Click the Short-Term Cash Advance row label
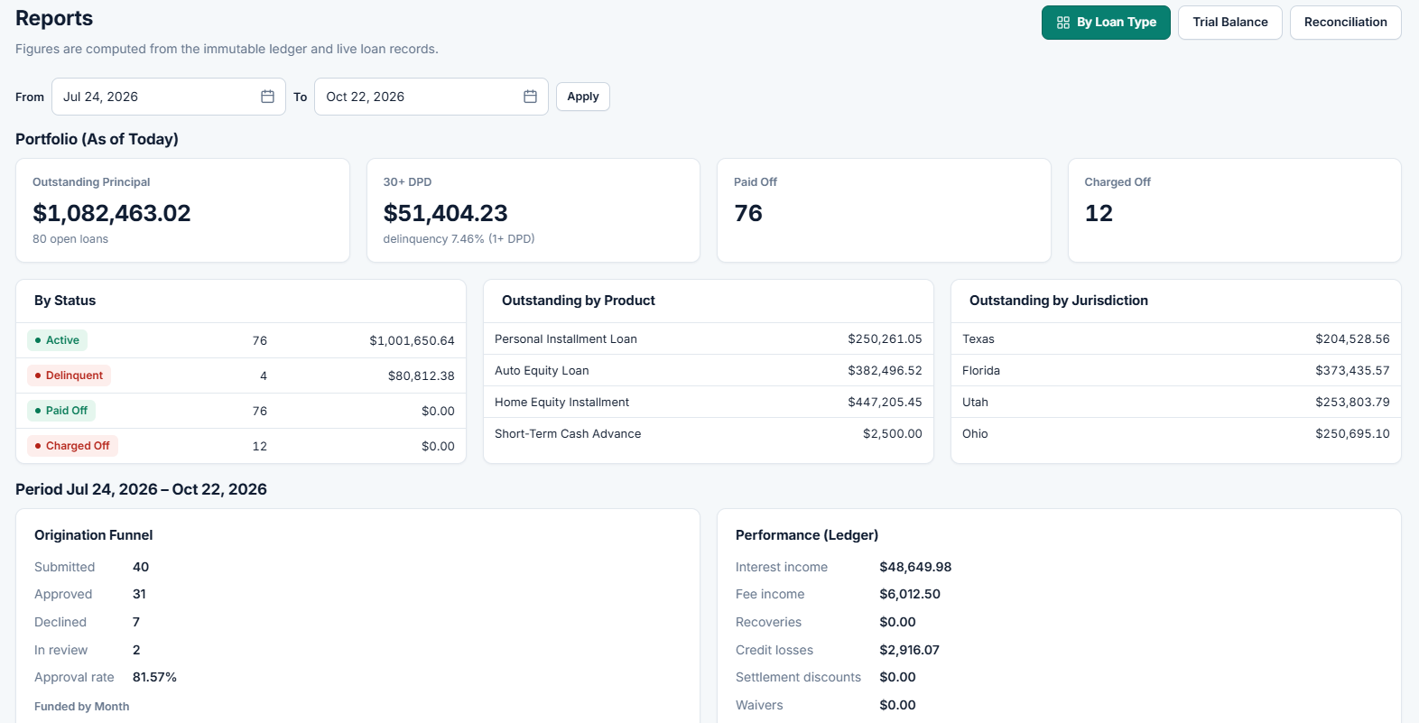This screenshot has height=723, width=1419. tap(568, 434)
